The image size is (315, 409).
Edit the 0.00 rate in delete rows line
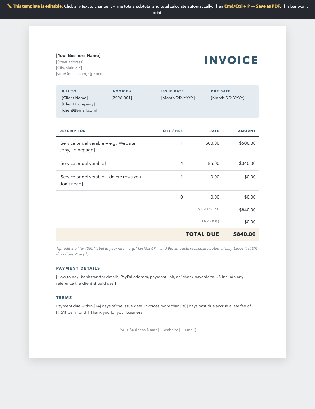pos(215,177)
